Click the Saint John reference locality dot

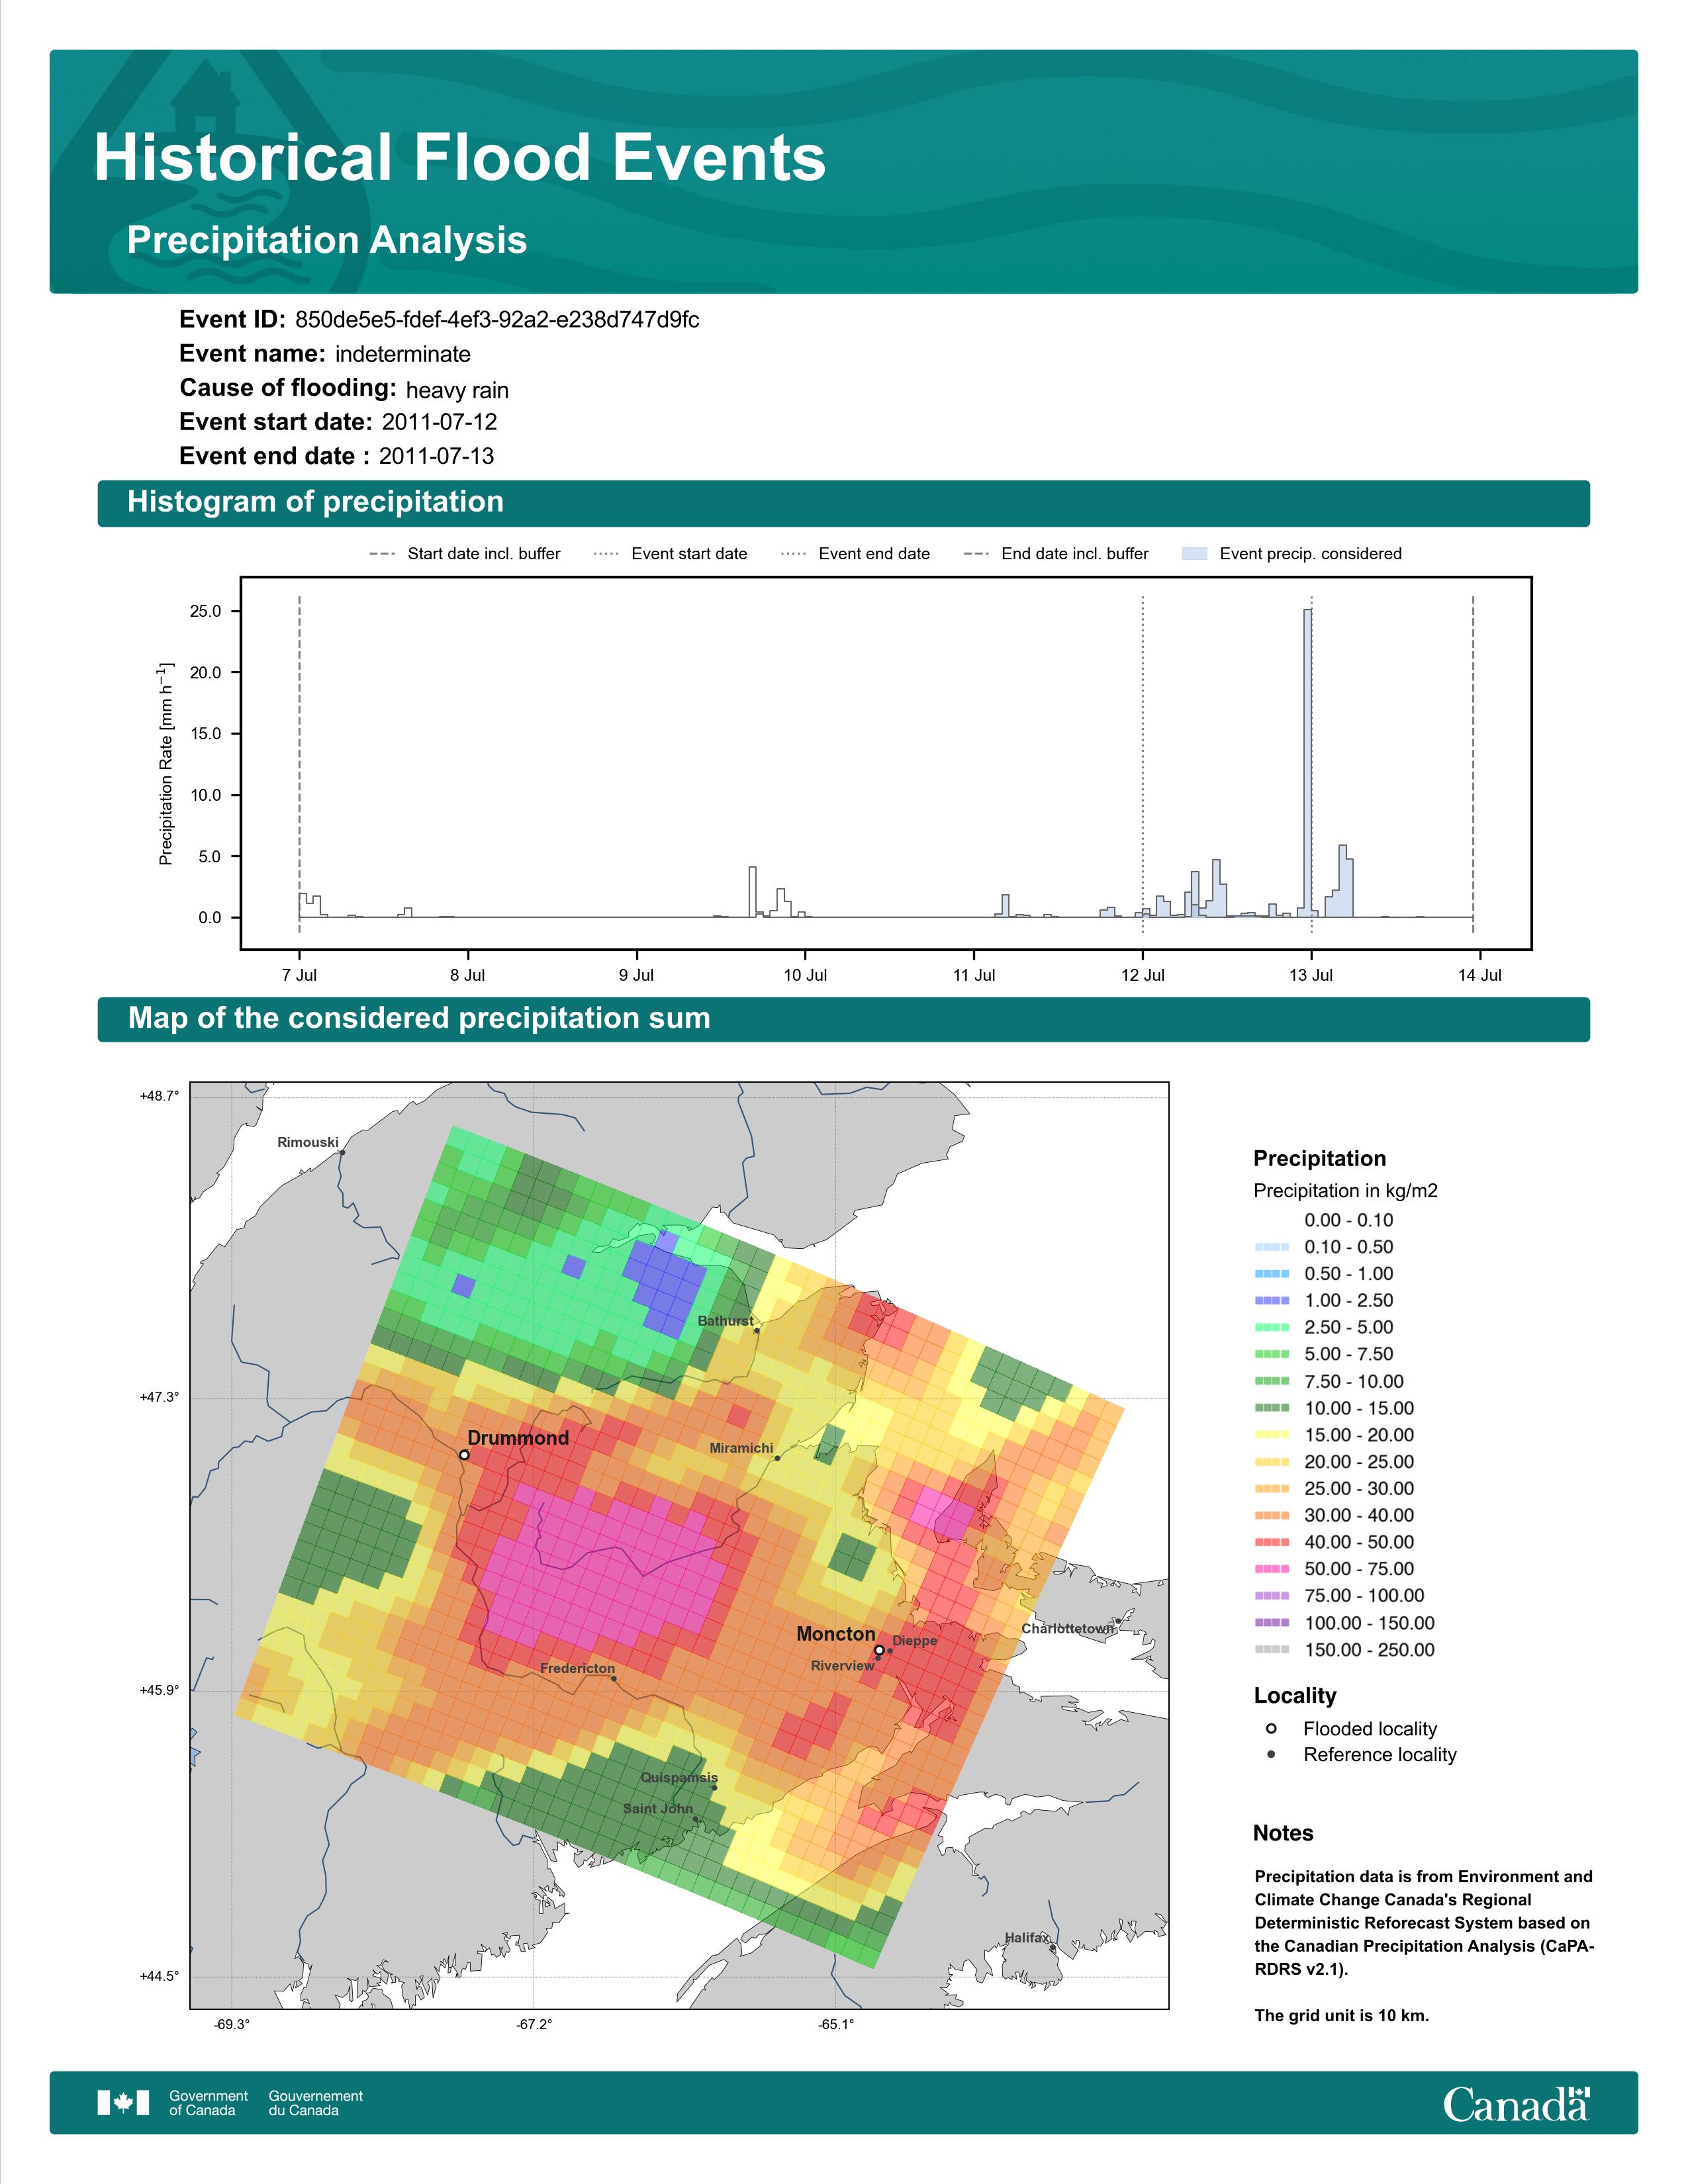695,1819
